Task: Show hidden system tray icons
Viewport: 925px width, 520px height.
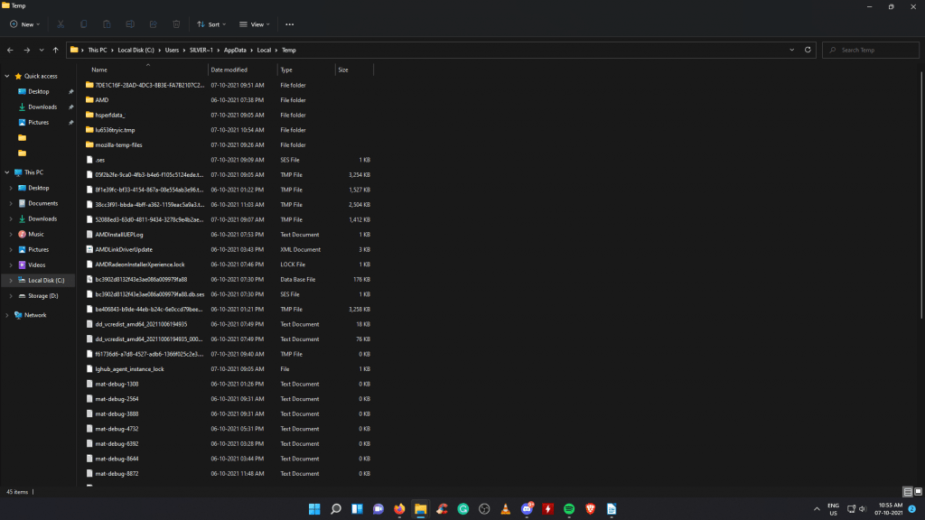Action: [x=817, y=509]
